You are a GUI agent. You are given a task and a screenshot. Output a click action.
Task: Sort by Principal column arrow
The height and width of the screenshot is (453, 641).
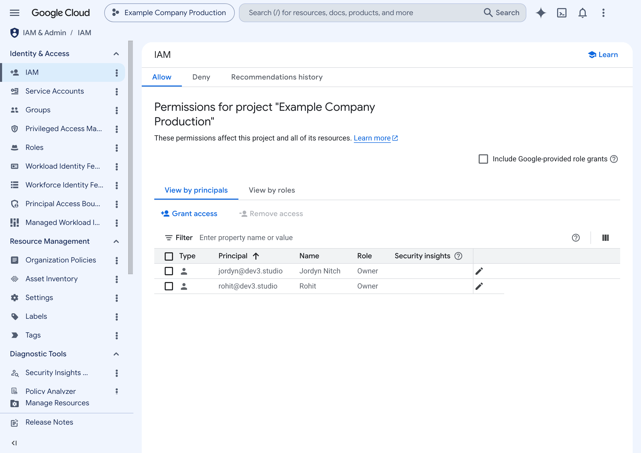[x=256, y=256]
